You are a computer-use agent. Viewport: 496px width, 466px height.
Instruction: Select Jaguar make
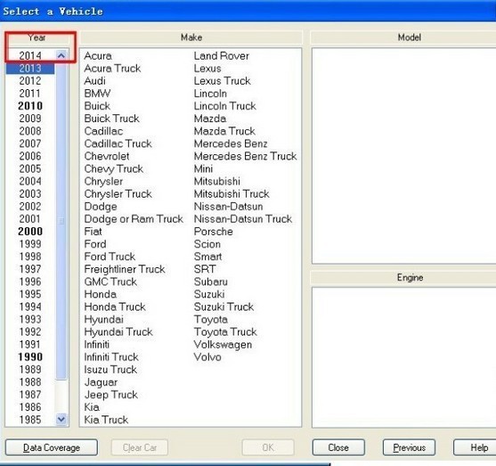(101, 382)
